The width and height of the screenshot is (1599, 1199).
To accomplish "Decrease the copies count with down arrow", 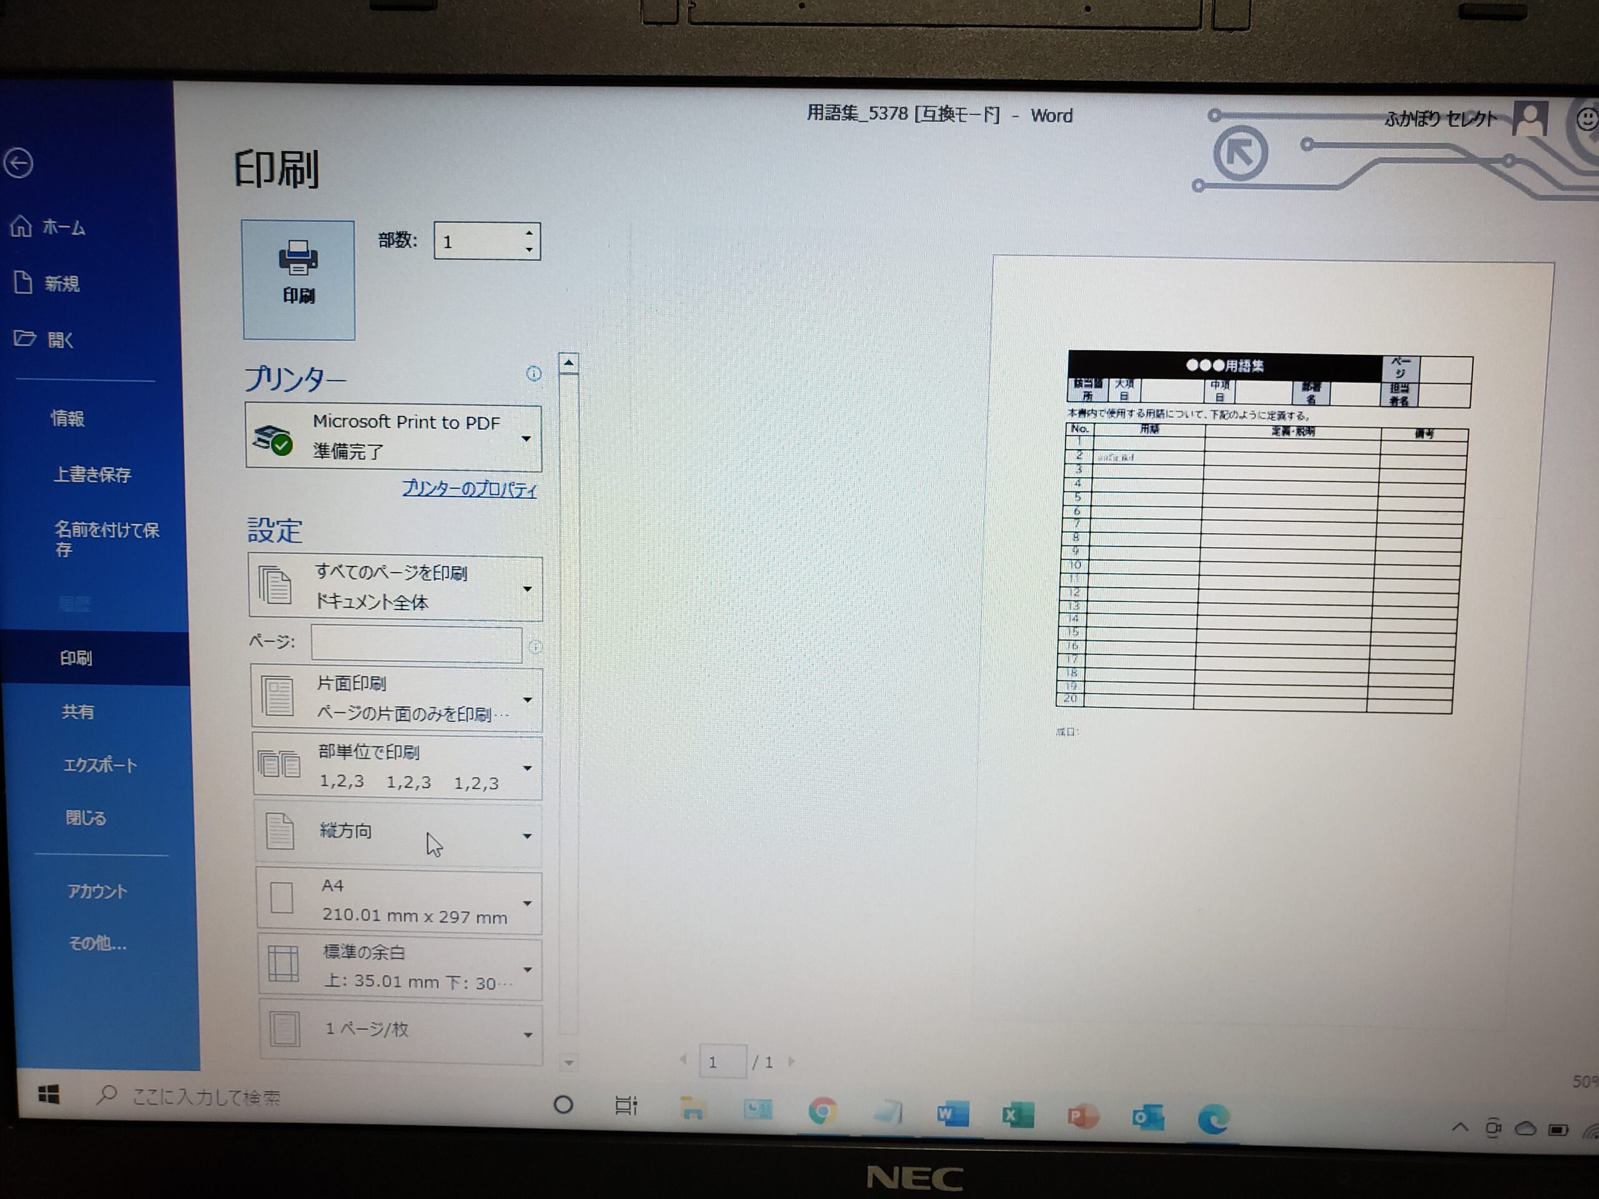I will click(x=529, y=250).
